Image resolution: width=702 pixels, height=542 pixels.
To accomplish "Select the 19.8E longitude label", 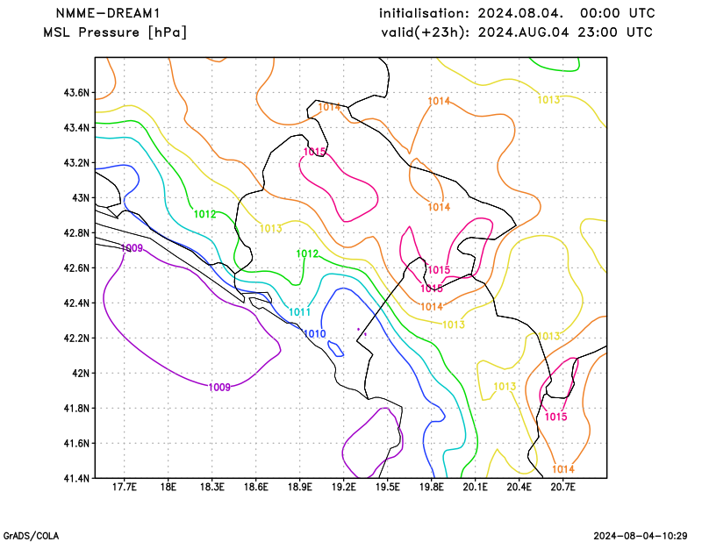I will tap(431, 487).
